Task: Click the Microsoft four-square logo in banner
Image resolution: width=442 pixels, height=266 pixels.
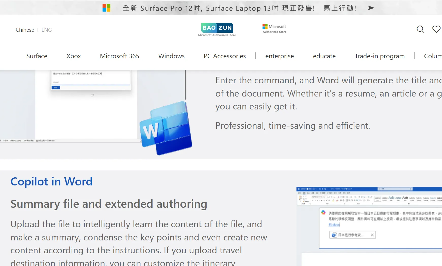Action: [106, 8]
